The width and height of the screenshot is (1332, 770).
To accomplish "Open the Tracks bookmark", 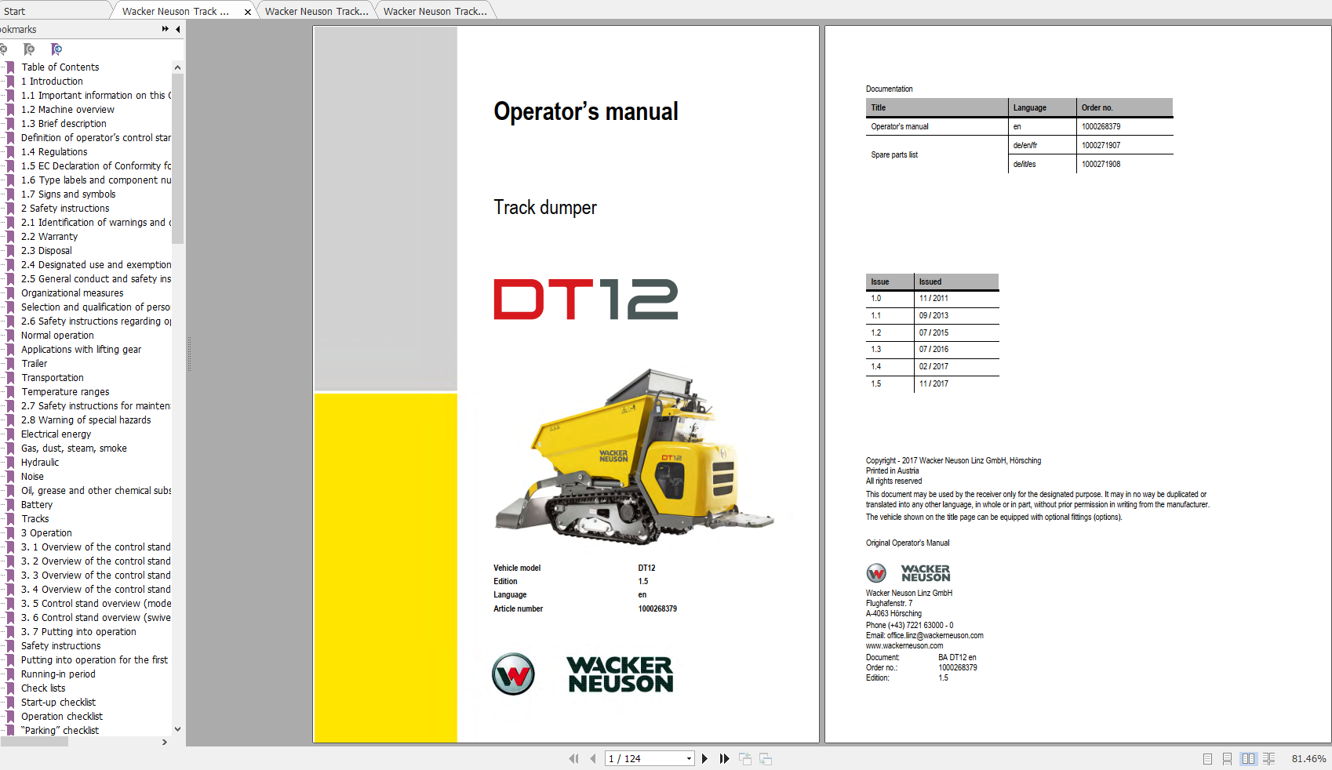I will [x=35, y=519].
